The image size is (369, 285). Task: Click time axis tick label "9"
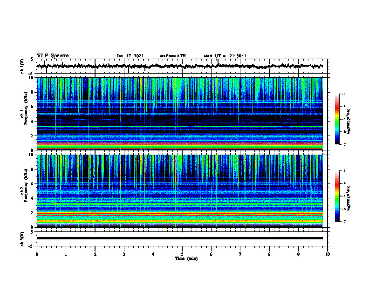pyautogui.click(x=298, y=254)
